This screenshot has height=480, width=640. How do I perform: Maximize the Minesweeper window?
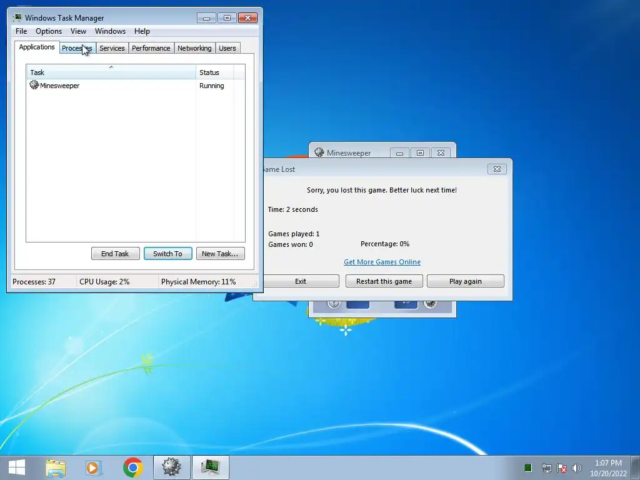[x=420, y=153]
